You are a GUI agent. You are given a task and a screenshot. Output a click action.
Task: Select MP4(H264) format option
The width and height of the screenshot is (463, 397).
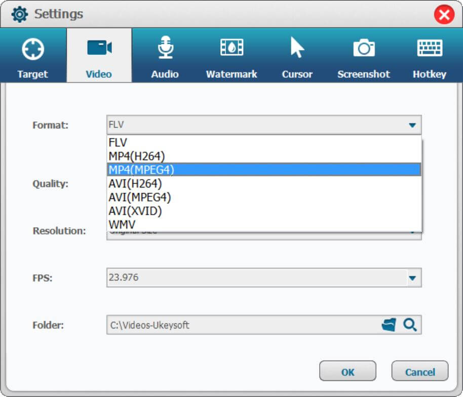pos(137,156)
